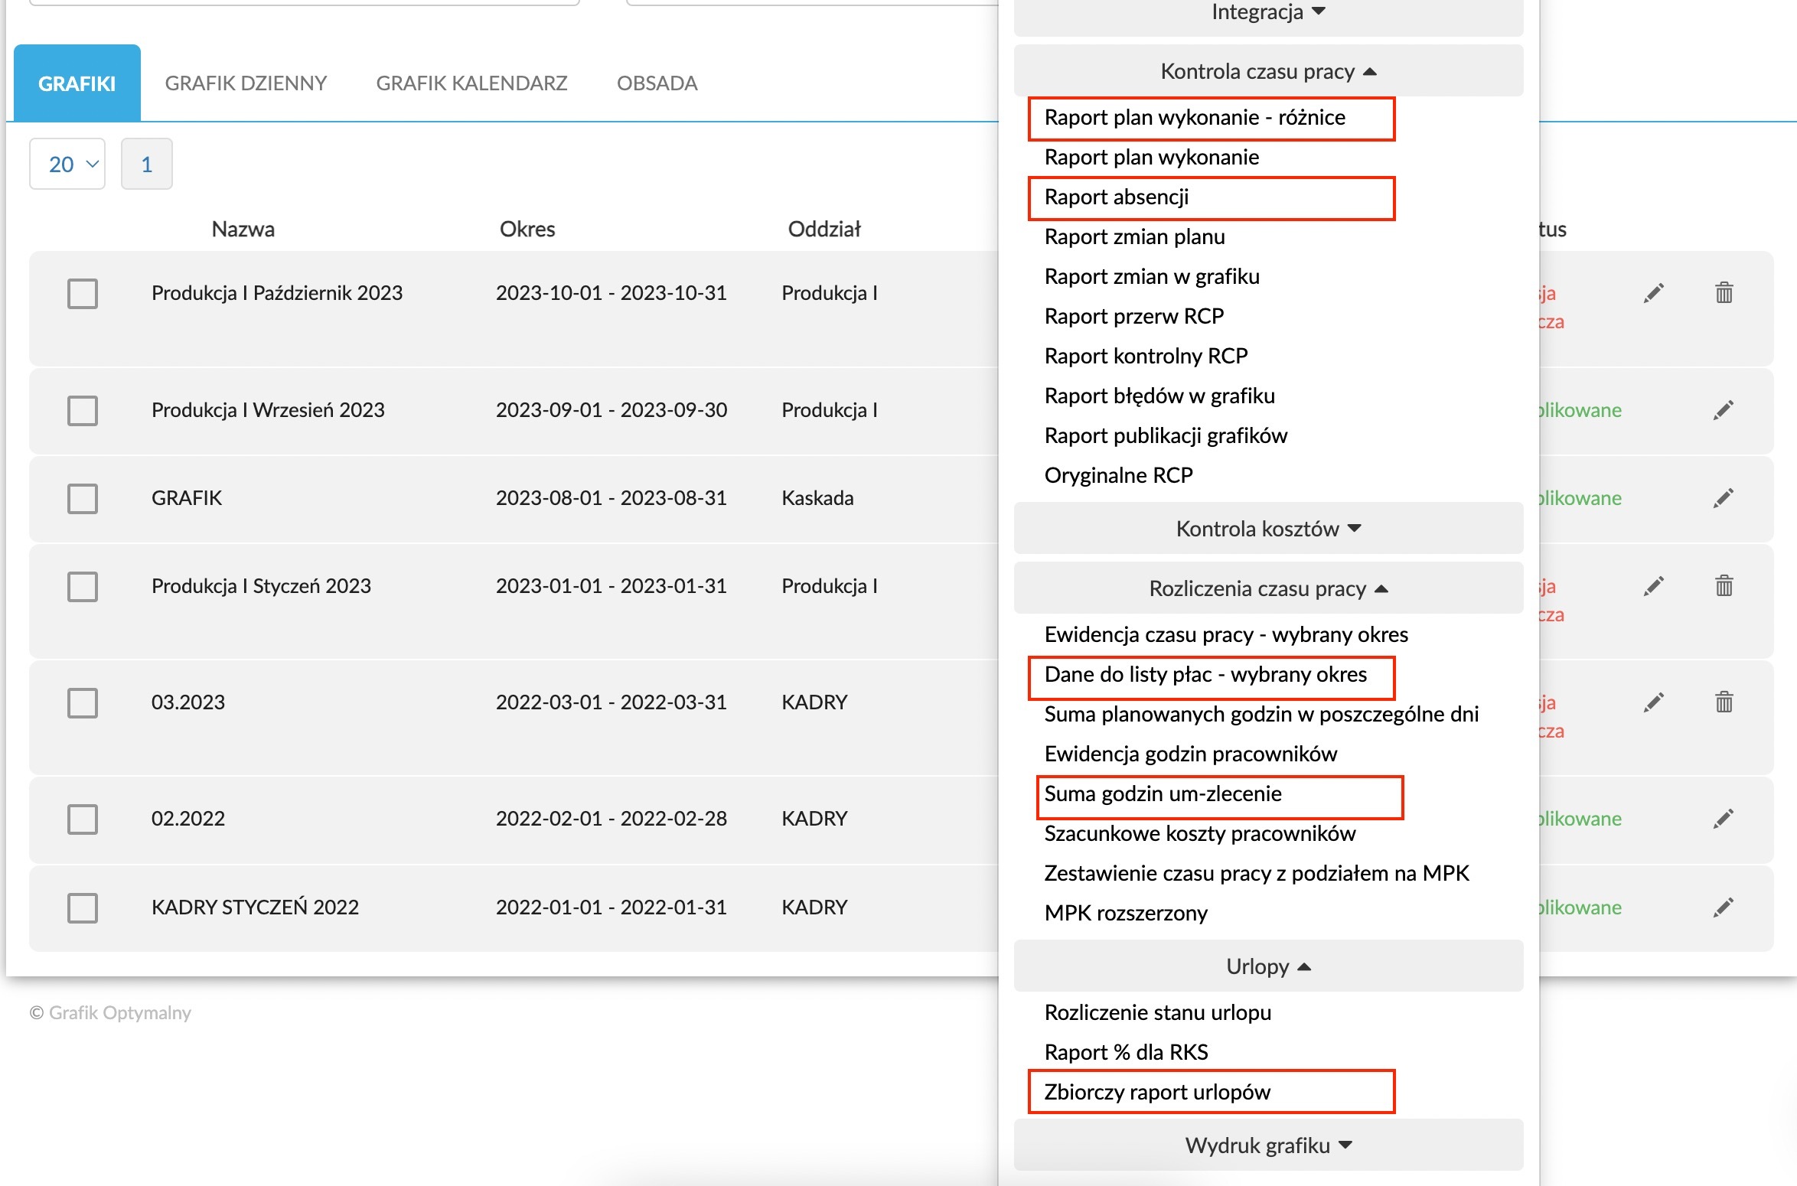Open the OBSADA tab
The image size is (1797, 1186).
point(657,83)
